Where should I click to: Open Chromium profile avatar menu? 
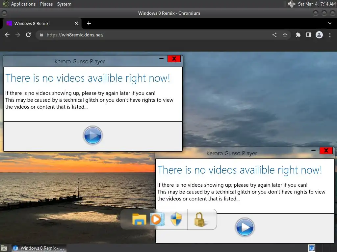[x=319, y=35]
